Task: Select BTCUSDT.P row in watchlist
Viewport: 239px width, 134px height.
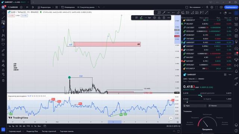Action: click(207, 68)
